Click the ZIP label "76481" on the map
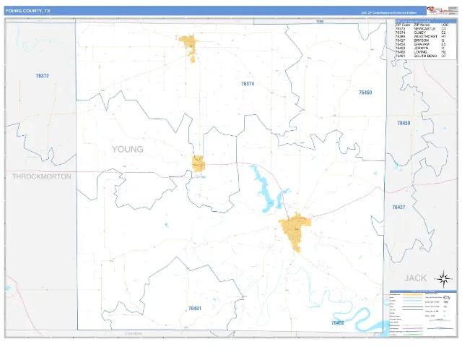 [195, 309]
